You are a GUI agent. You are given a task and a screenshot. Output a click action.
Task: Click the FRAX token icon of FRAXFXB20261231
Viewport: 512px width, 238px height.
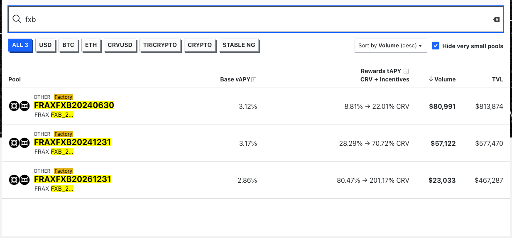click(x=14, y=180)
